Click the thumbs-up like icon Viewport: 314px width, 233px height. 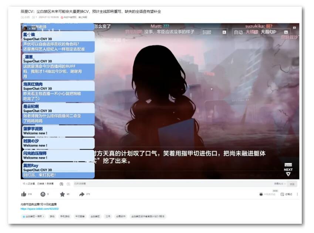click(x=24, y=194)
